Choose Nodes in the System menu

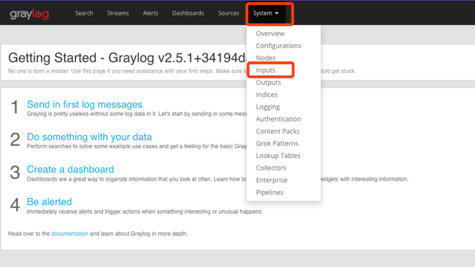pyautogui.click(x=266, y=57)
